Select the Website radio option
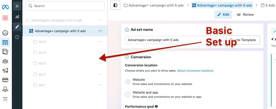This screenshot has width=276, height=109. point(128,82)
